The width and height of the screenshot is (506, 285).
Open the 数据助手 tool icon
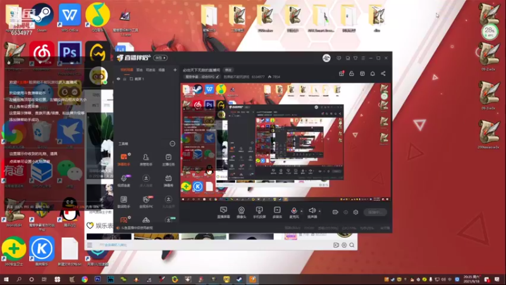coord(123,201)
